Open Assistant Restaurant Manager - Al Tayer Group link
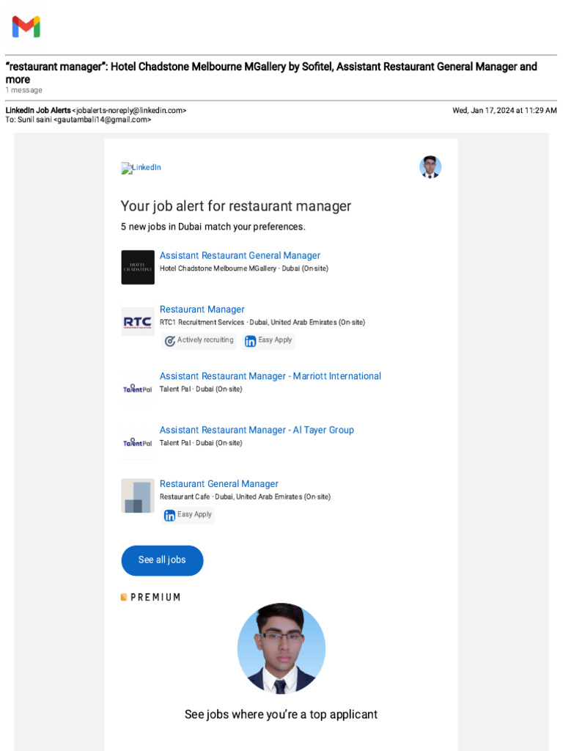The image size is (563, 751). pos(257,430)
